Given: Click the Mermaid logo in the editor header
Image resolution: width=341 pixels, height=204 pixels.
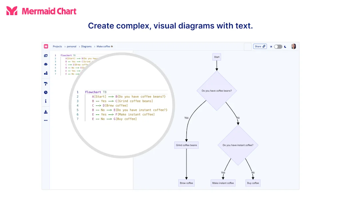Looking at the screenshot, I should coord(46,47).
